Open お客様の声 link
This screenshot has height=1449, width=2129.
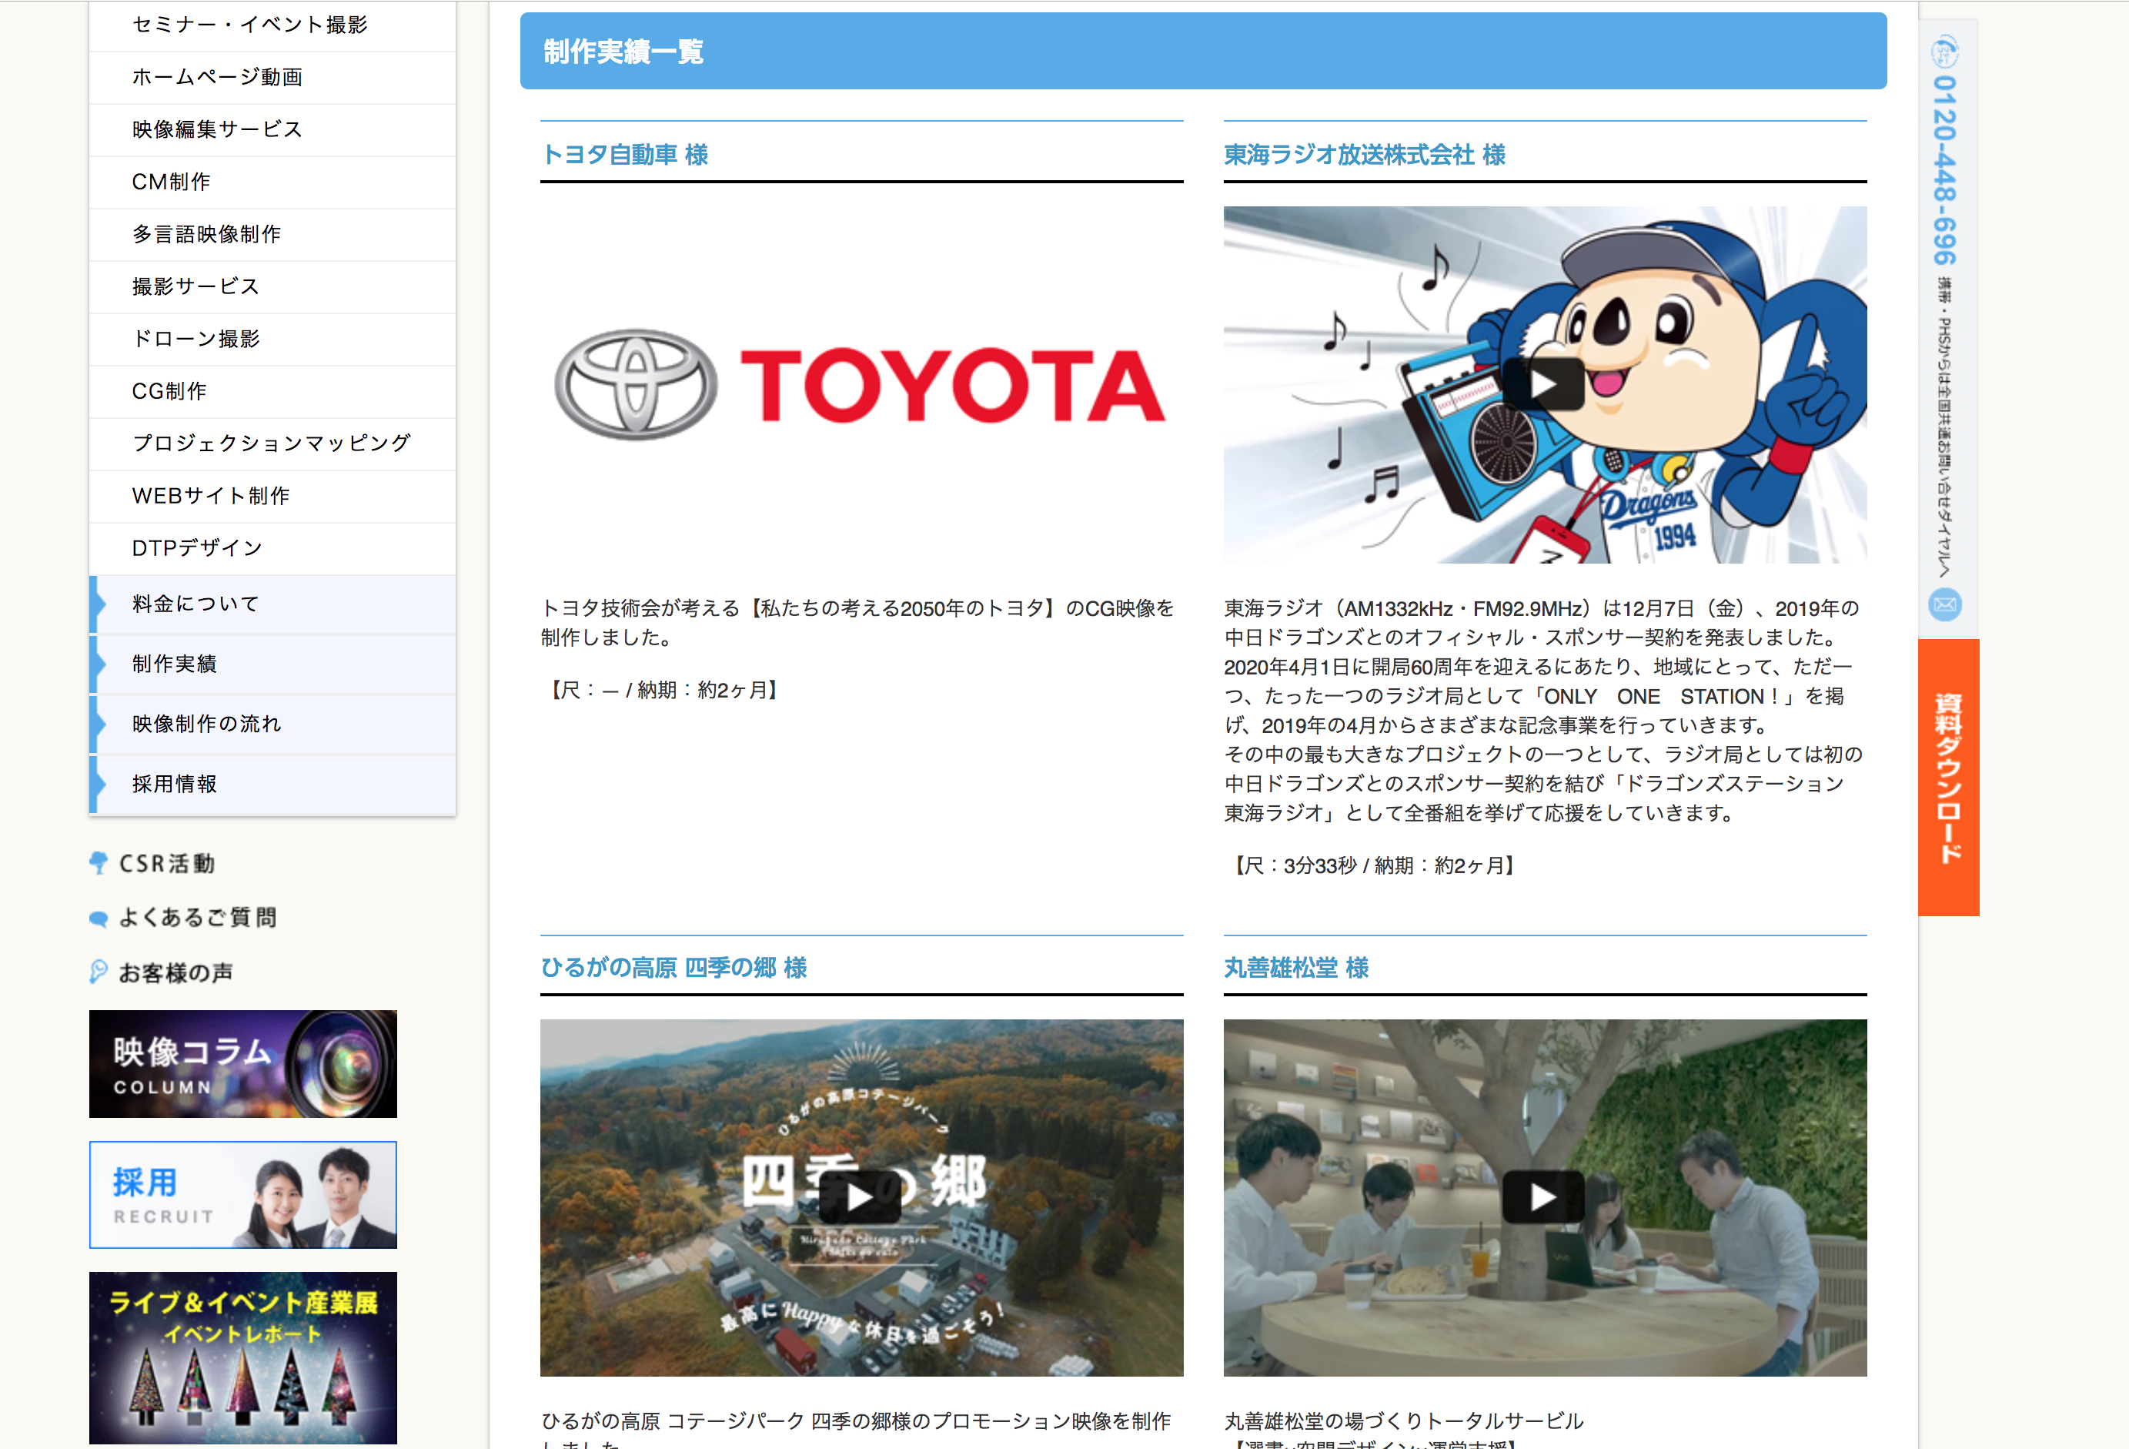175,972
